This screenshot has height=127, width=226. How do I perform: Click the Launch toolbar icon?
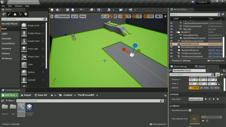(x=131, y=10)
